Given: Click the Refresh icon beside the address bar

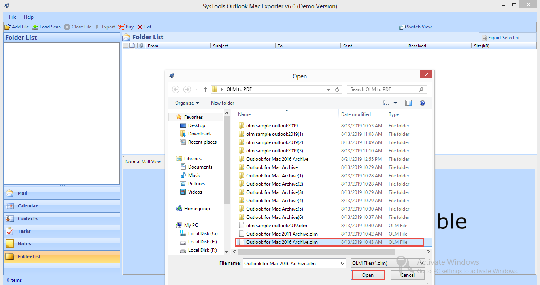Looking at the screenshot, I should pos(337,89).
